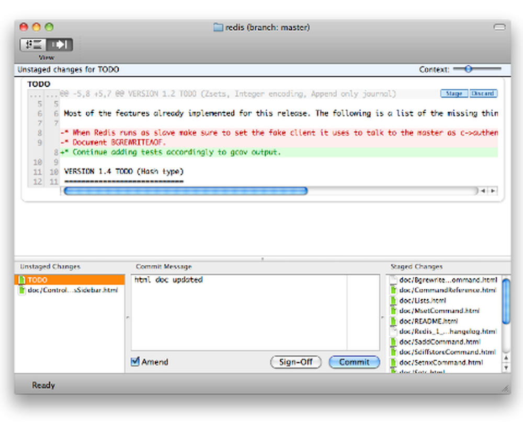Click the window resize grip corner
This screenshot has height=425, width=523.
coord(506,388)
